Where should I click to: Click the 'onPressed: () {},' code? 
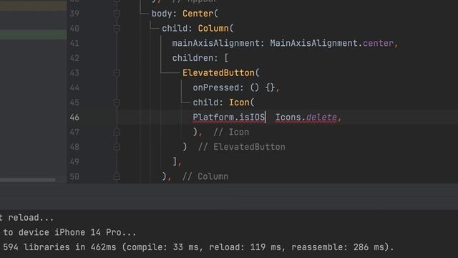pyautogui.click(x=236, y=87)
